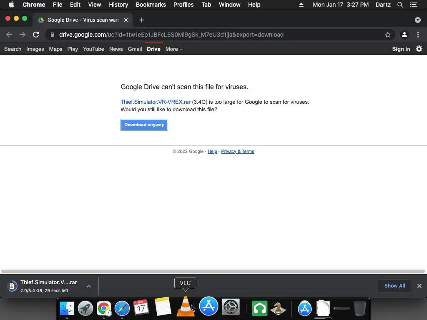Click Chrome icon in the Dock
The image size is (427, 320).
click(x=104, y=308)
